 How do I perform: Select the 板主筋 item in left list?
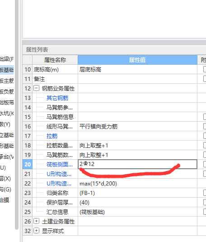(x=7, y=81)
